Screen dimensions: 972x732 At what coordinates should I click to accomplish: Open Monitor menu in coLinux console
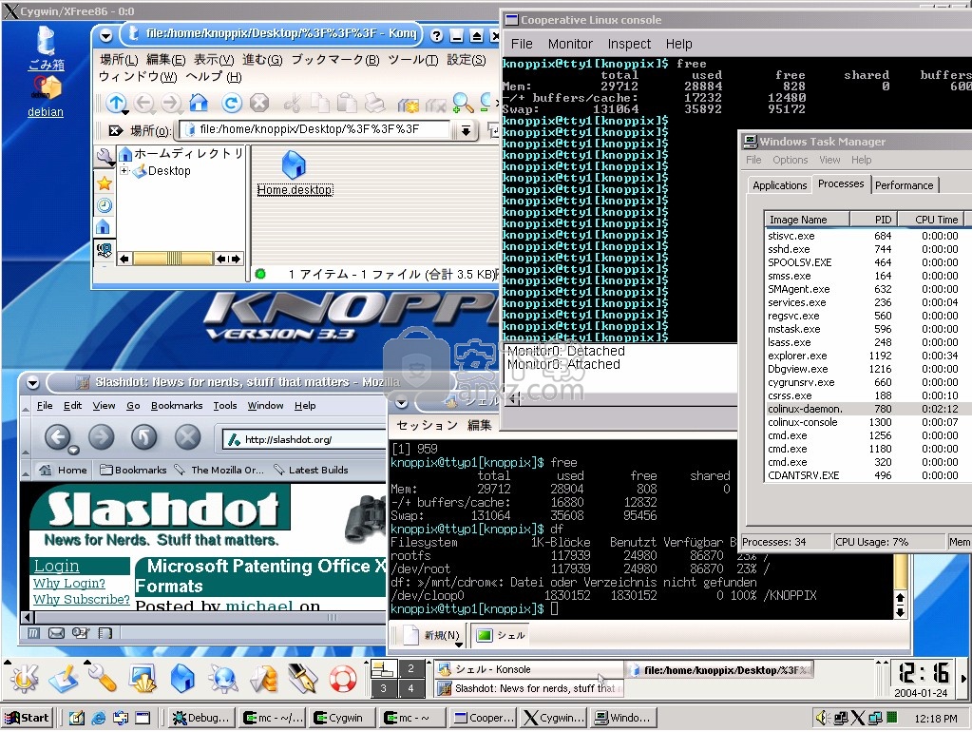[x=570, y=44]
